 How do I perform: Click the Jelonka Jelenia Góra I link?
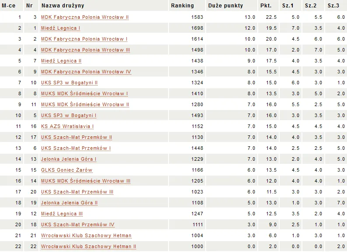[69, 159]
